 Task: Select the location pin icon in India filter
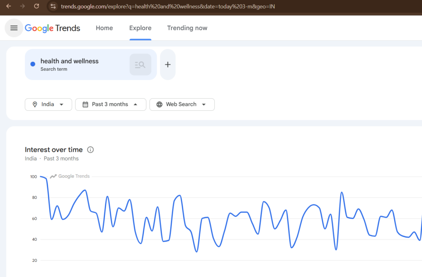click(x=35, y=104)
